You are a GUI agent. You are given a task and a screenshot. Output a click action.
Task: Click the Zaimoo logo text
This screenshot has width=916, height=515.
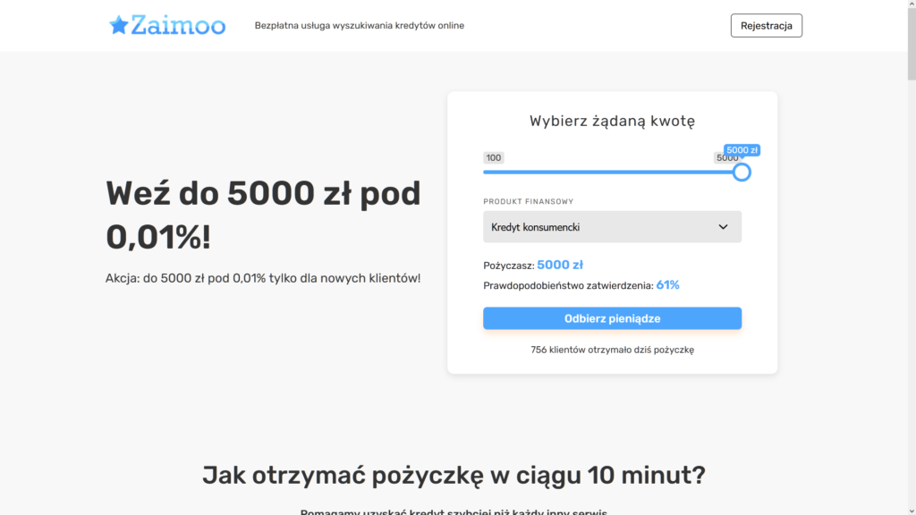[178, 25]
